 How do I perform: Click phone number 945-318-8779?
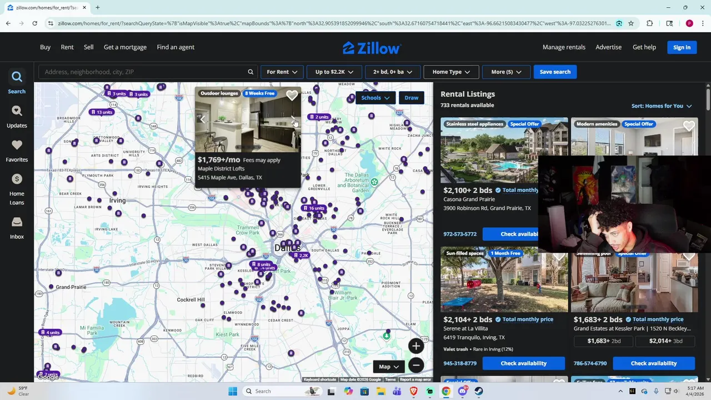tap(460, 363)
